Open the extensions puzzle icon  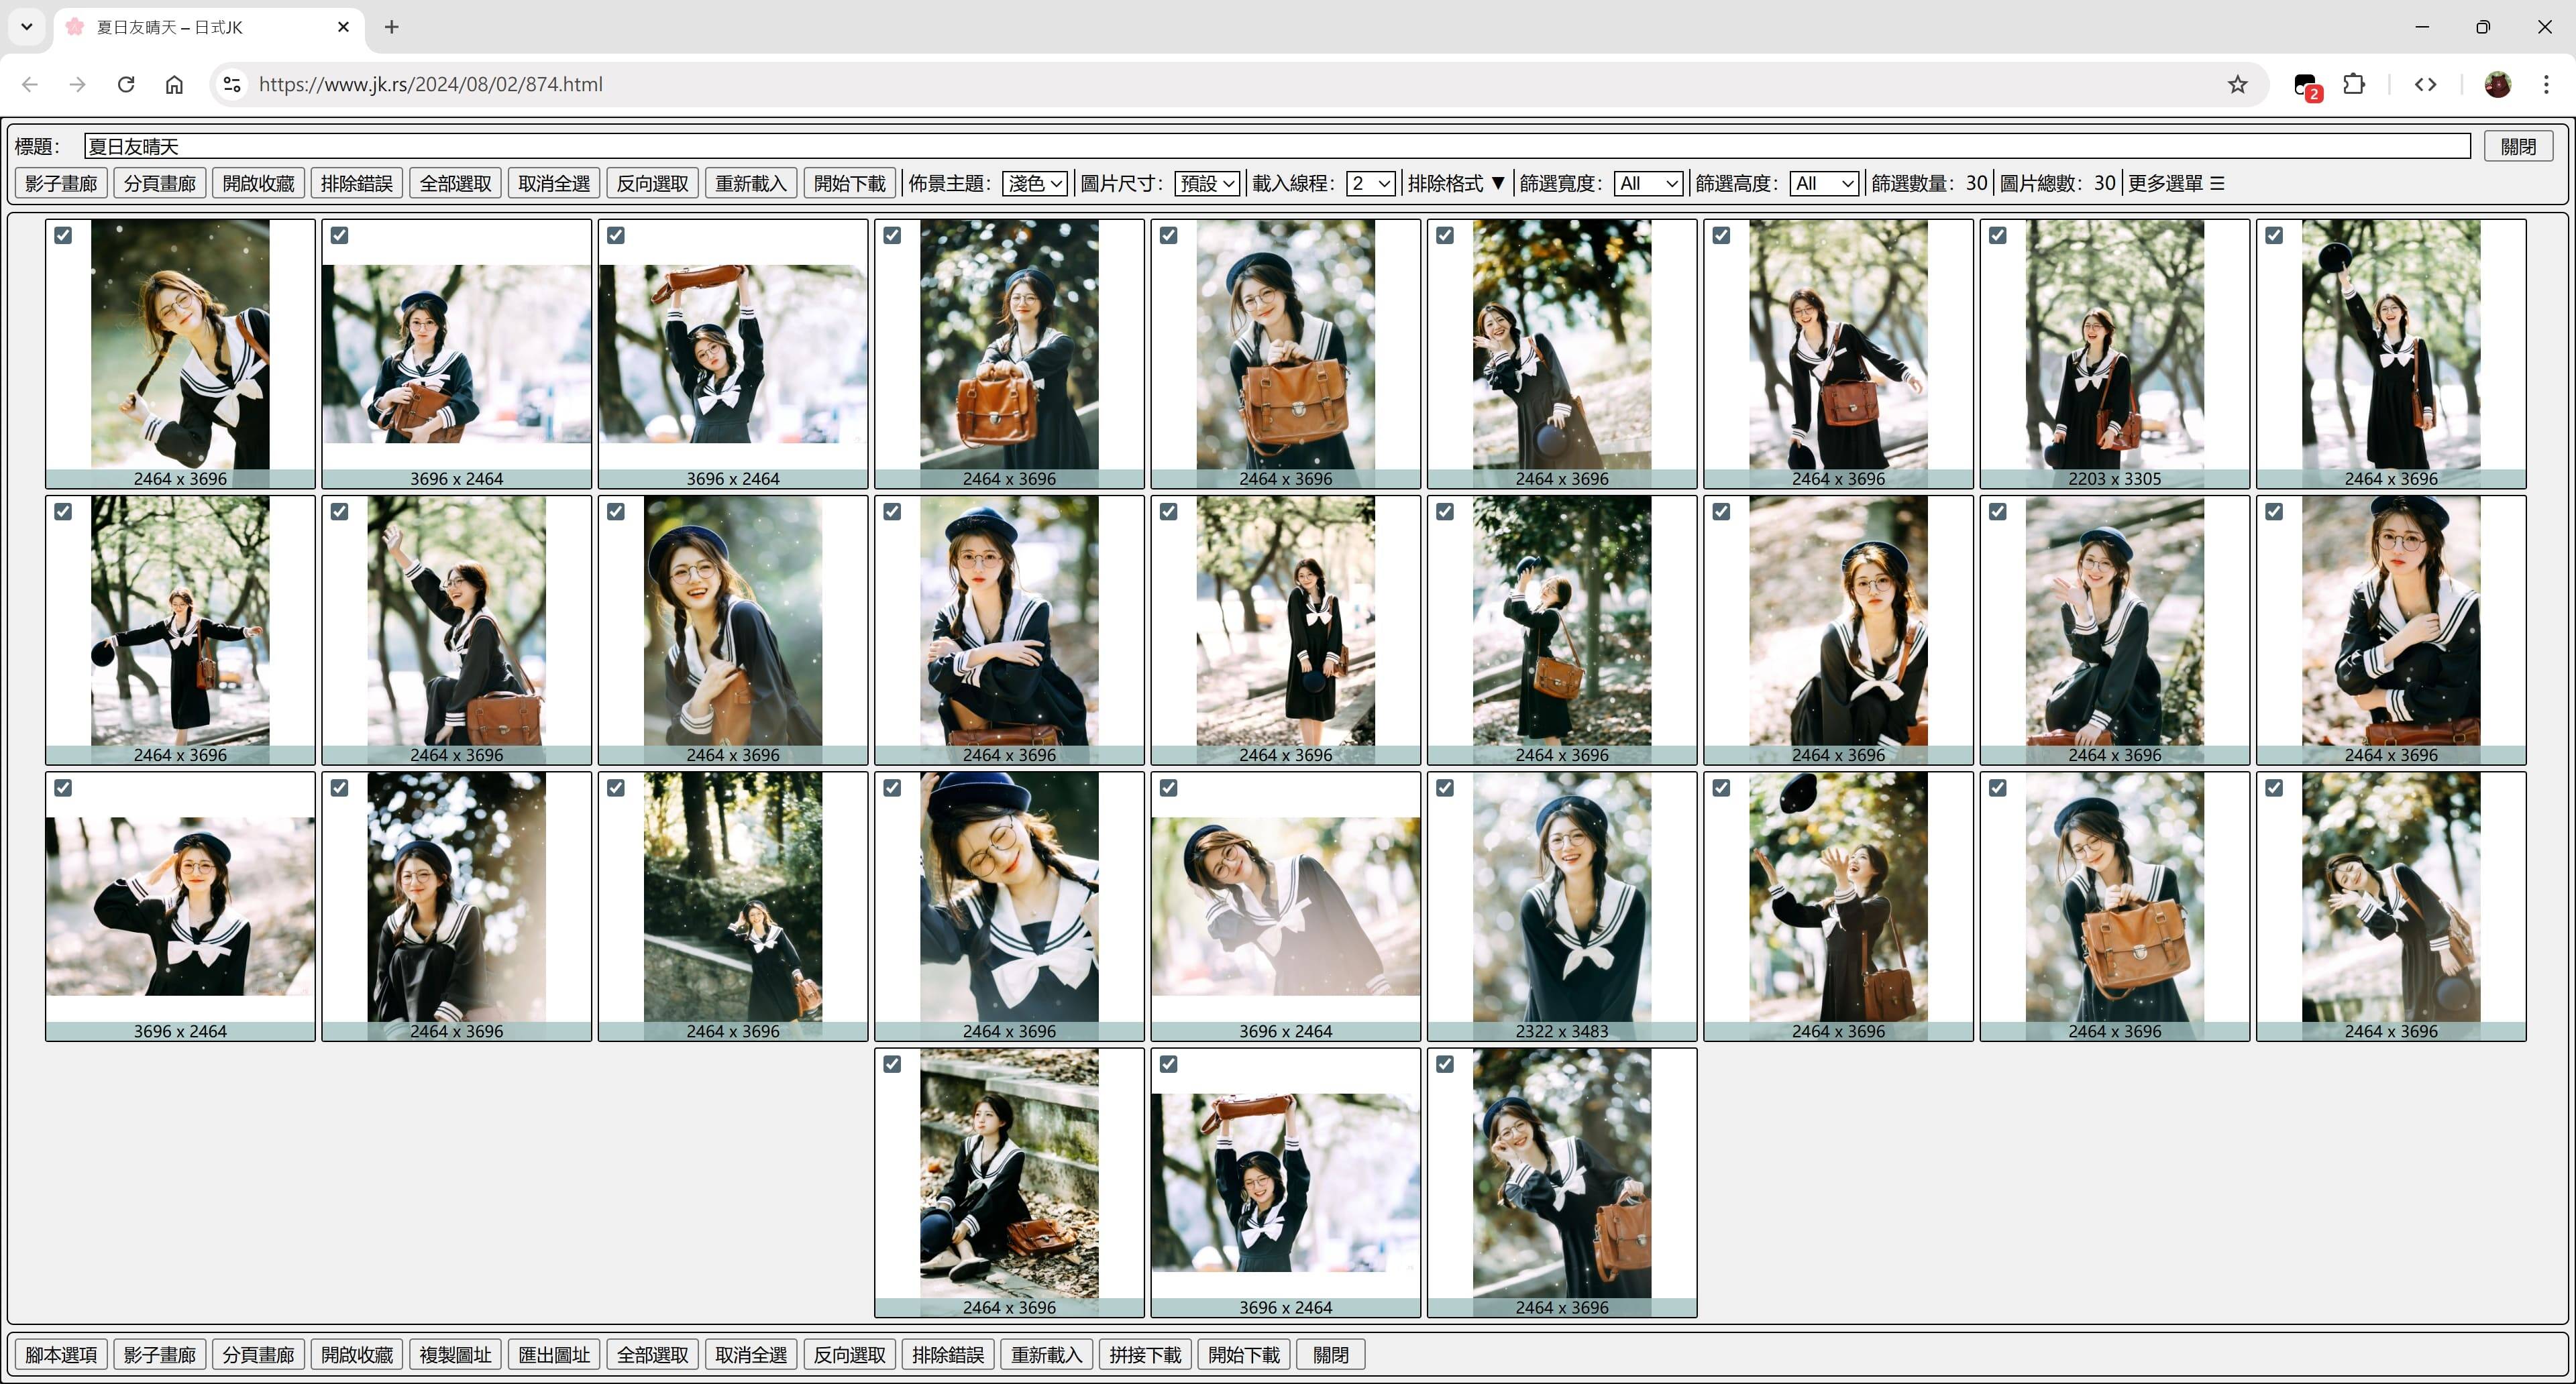2354,84
